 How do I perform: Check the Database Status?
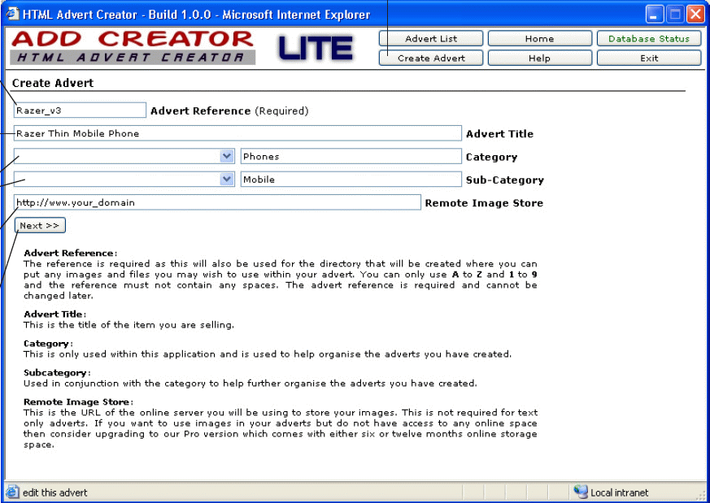click(649, 38)
